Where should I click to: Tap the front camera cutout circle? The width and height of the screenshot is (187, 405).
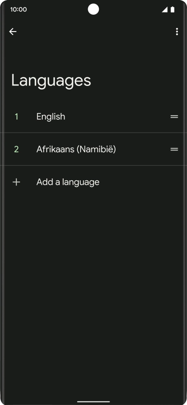coord(93,9)
